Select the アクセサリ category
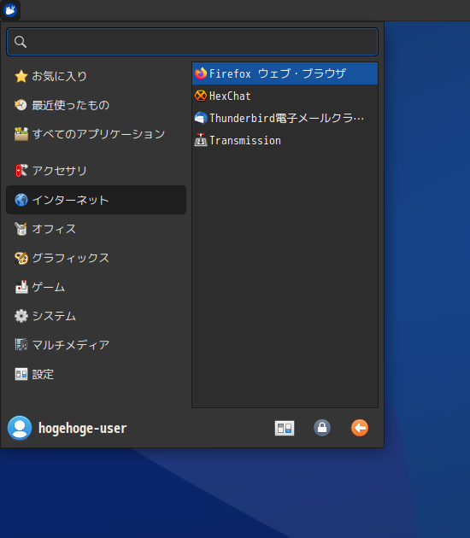This screenshot has height=538, width=470. 96,171
